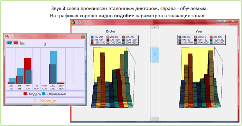Screen dimensions: 242x126
Task: Click the 1700-2200 text in You legend
Action: tap(203, 42)
